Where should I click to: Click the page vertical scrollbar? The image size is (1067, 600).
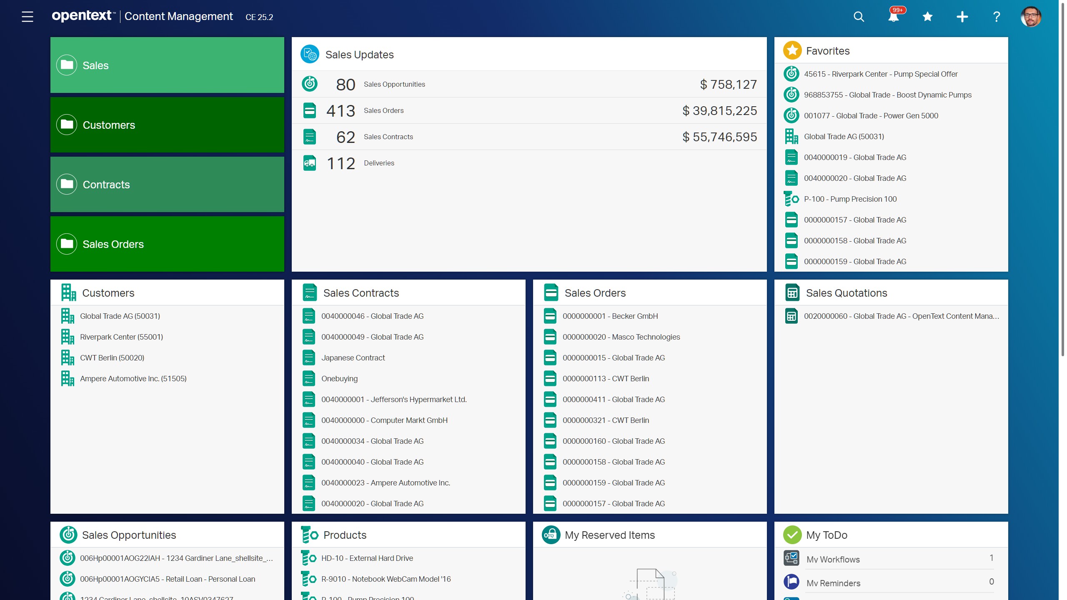click(x=1062, y=179)
